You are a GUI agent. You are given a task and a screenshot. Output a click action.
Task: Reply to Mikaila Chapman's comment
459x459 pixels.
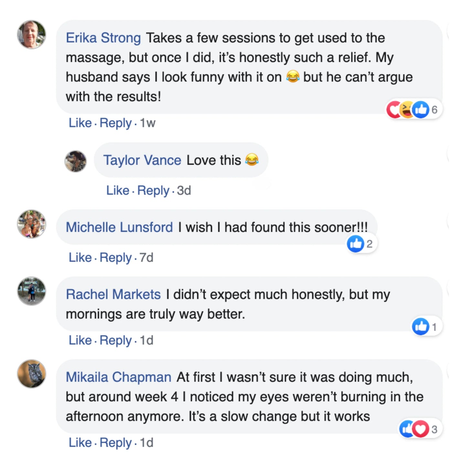coord(115,443)
